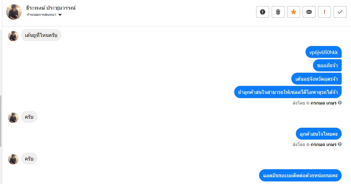Viewport: 351px width, 184px height.
Task: Open the กำหนดการสนทนา dropdown arrow
Action: tap(60, 15)
